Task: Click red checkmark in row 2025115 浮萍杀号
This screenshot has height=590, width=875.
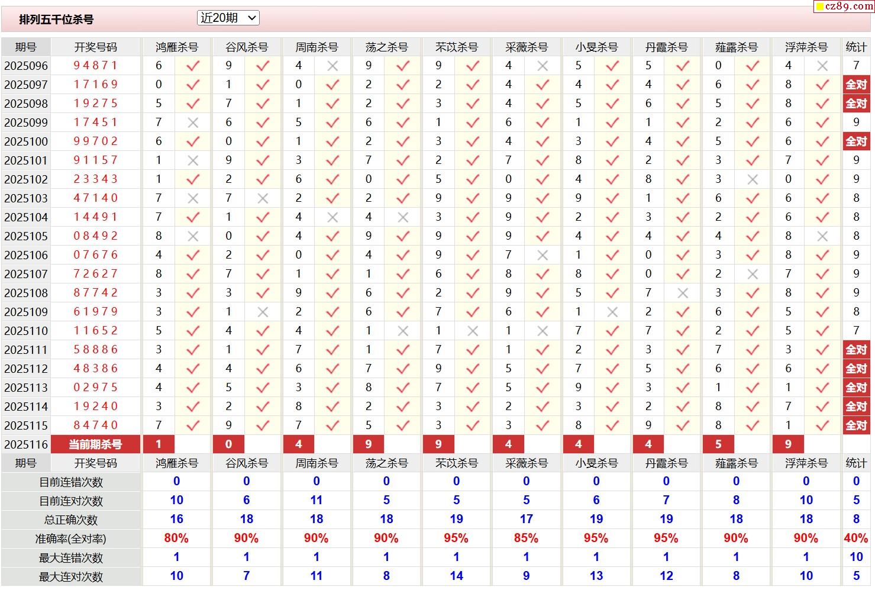Action: [822, 426]
